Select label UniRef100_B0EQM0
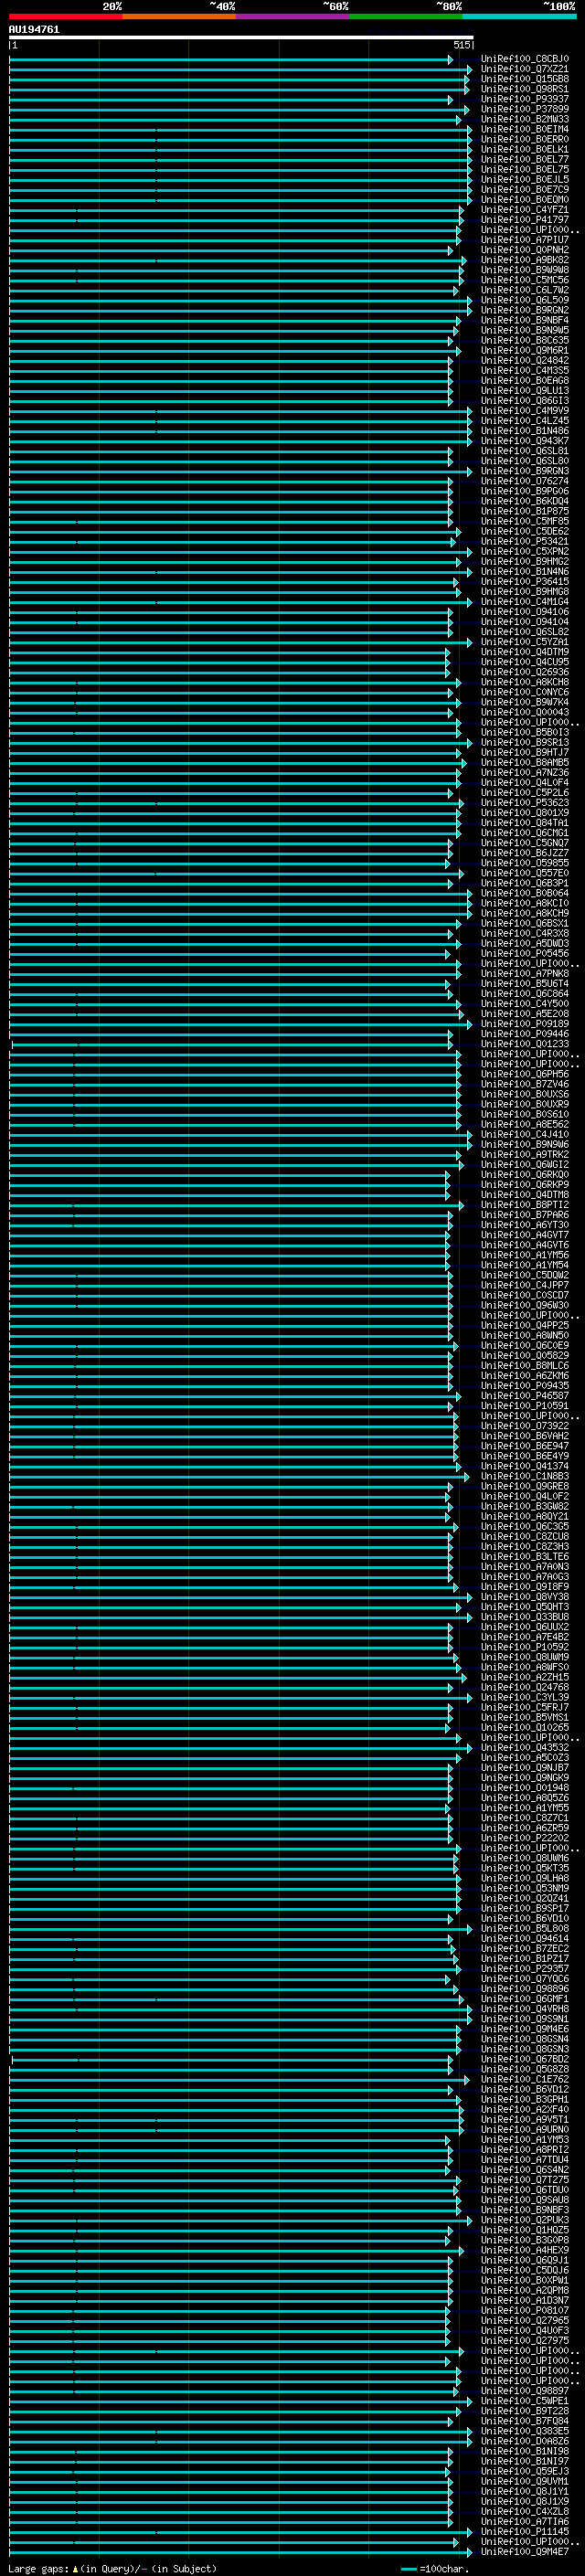This screenshot has height=2576, width=585. pos(525,199)
